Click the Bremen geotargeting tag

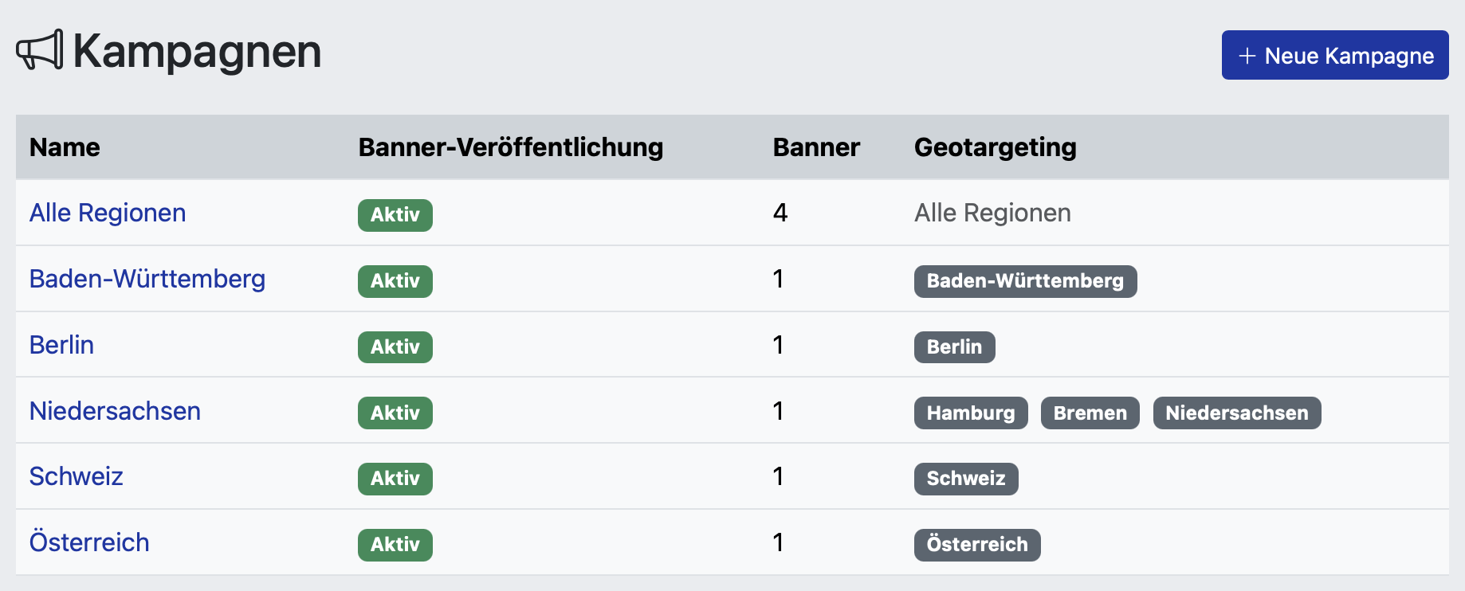coord(1090,413)
